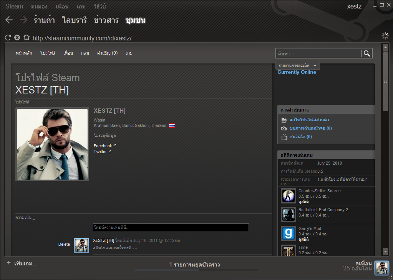Viewport: 393px width, 280px height.
Task: Open the หน้าหลัก page link
Action: (24, 53)
